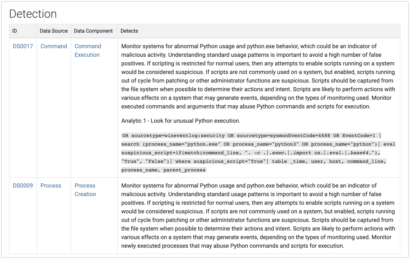The height and width of the screenshot is (259, 410).
Task: Click the Data Component column header
Action: pyautogui.click(x=93, y=31)
